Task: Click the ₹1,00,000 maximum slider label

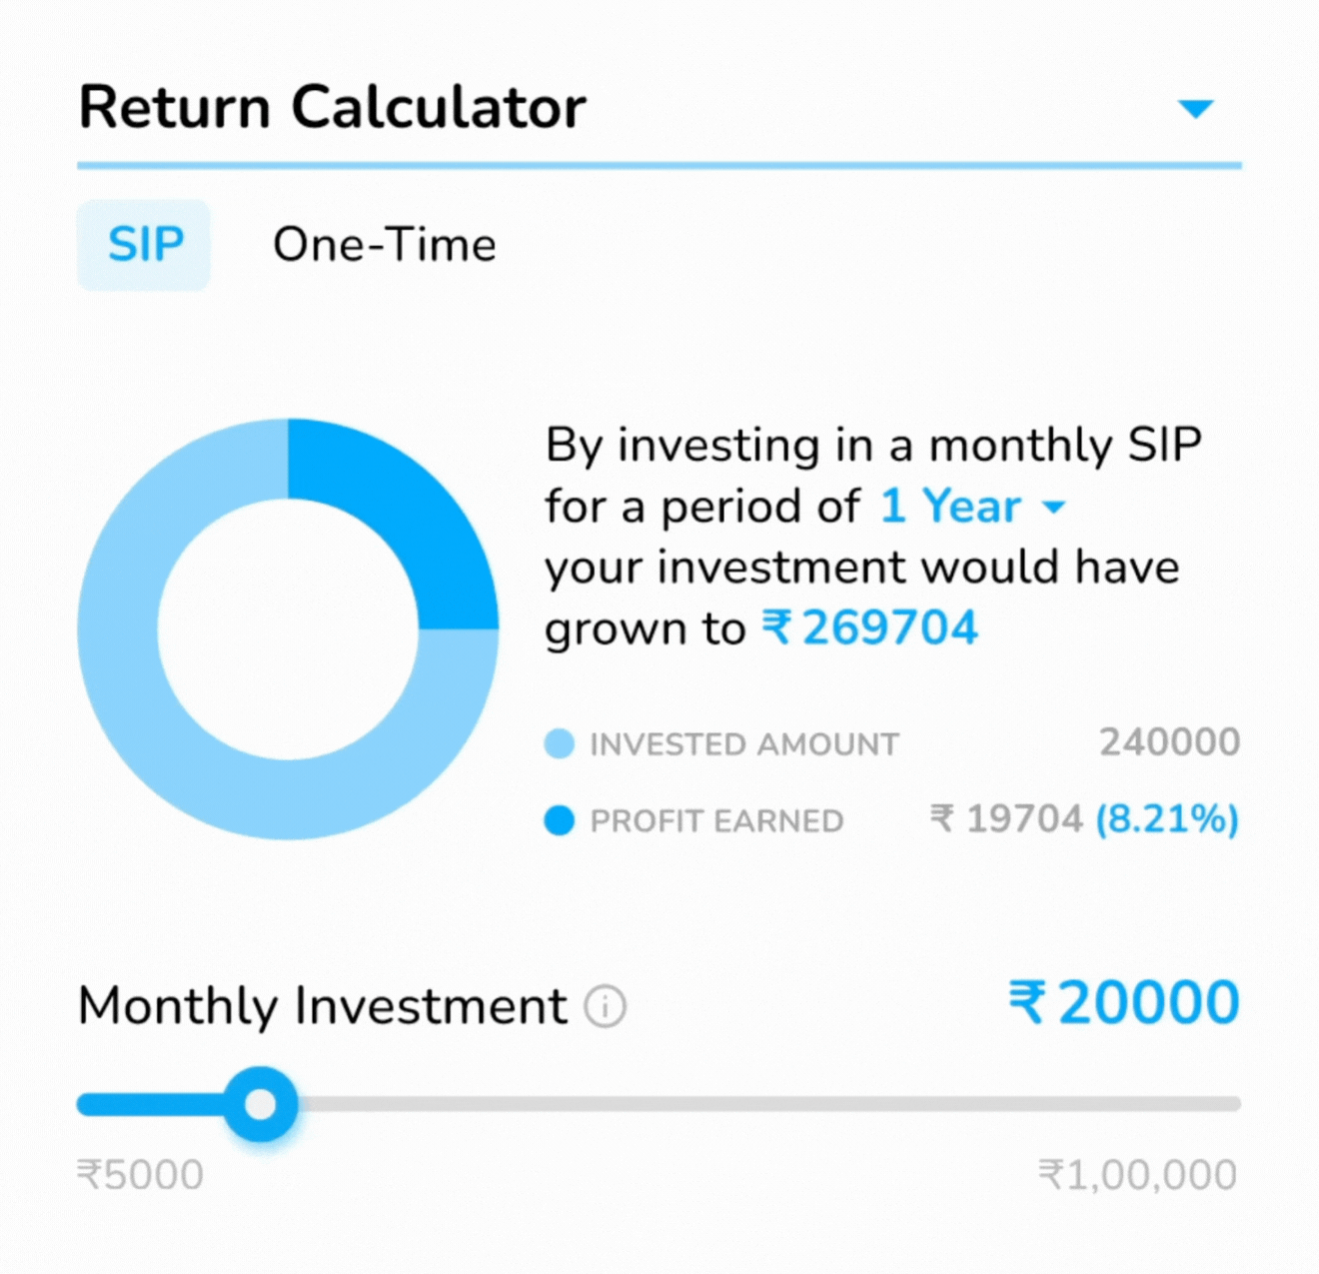Action: 1137,1175
